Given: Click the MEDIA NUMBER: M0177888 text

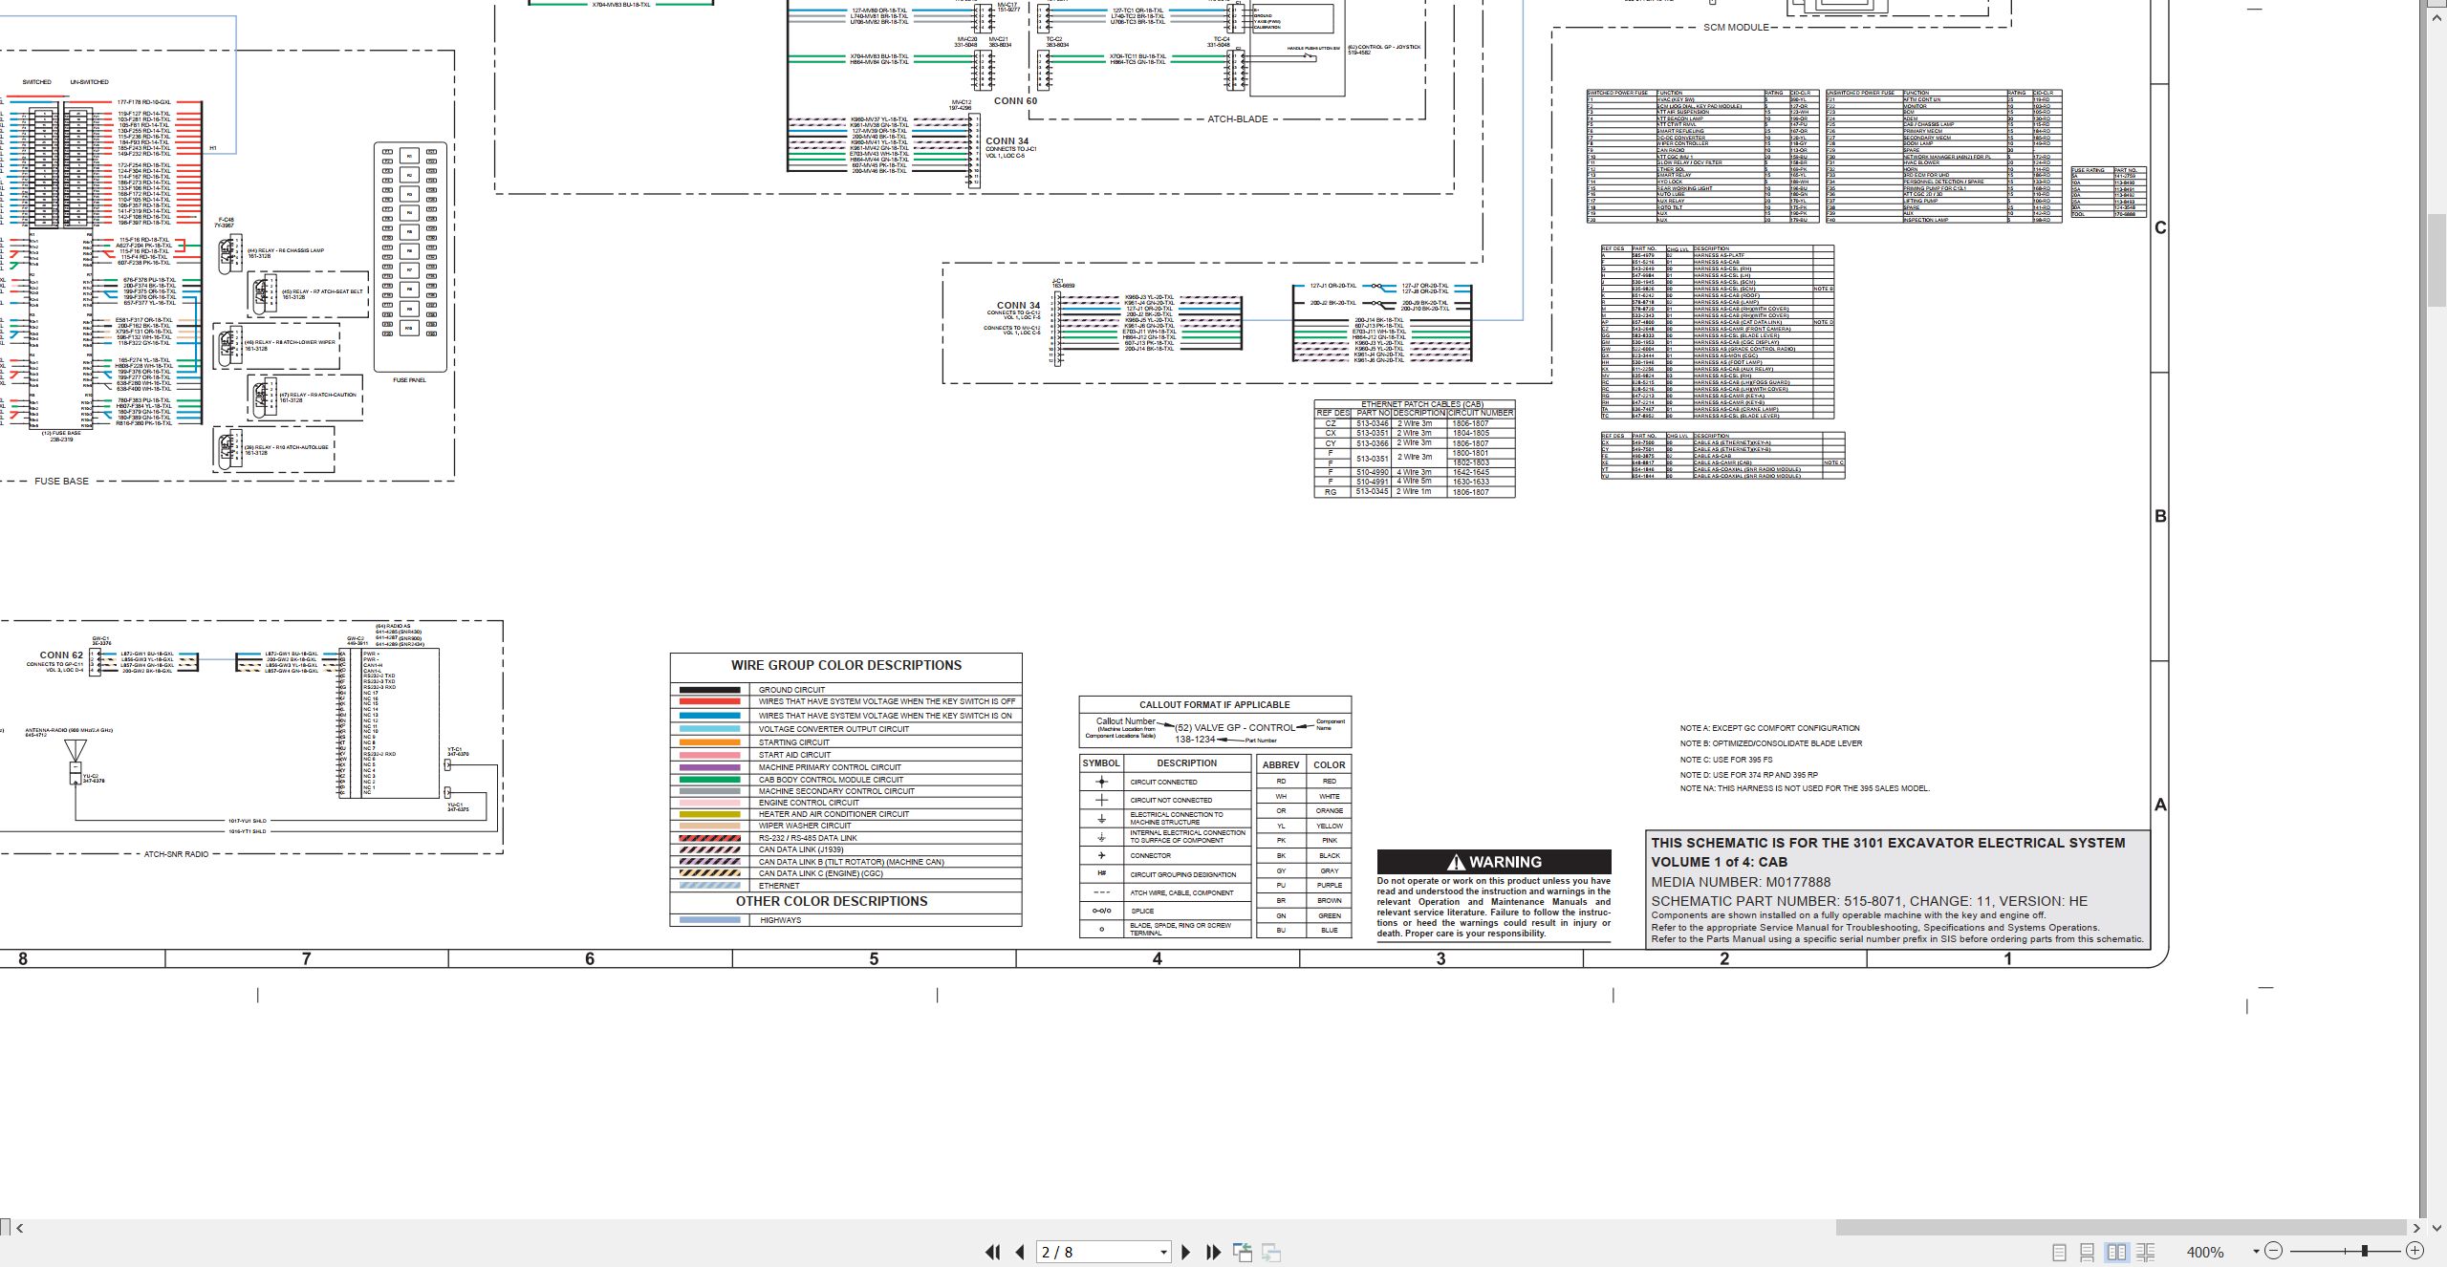Looking at the screenshot, I should pyautogui.click(x=1741, y=882).
